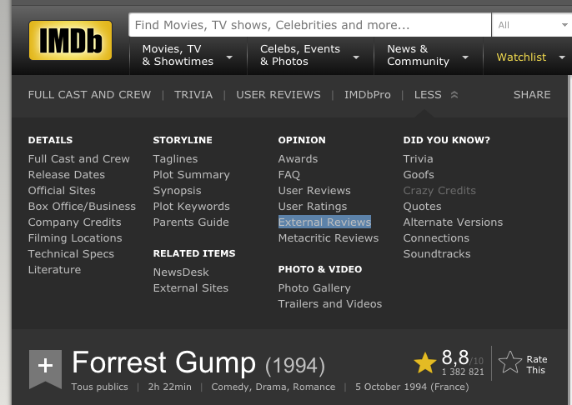Open FAQ link
This screenshot has width=572, height=405.
pyautogui.click(x=289, y=175)
